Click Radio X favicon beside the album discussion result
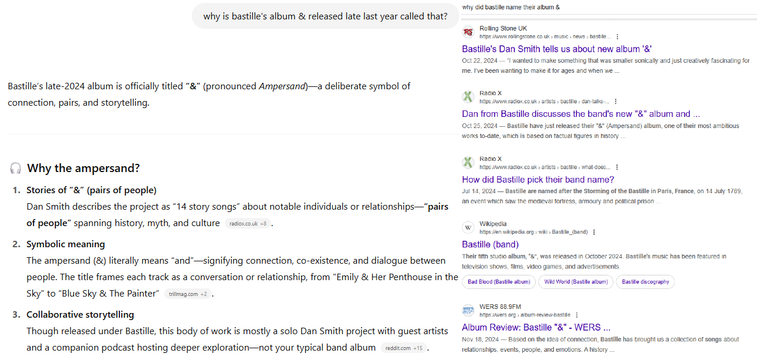The width and height of the screenshot is (757, 360). (468, 96)
